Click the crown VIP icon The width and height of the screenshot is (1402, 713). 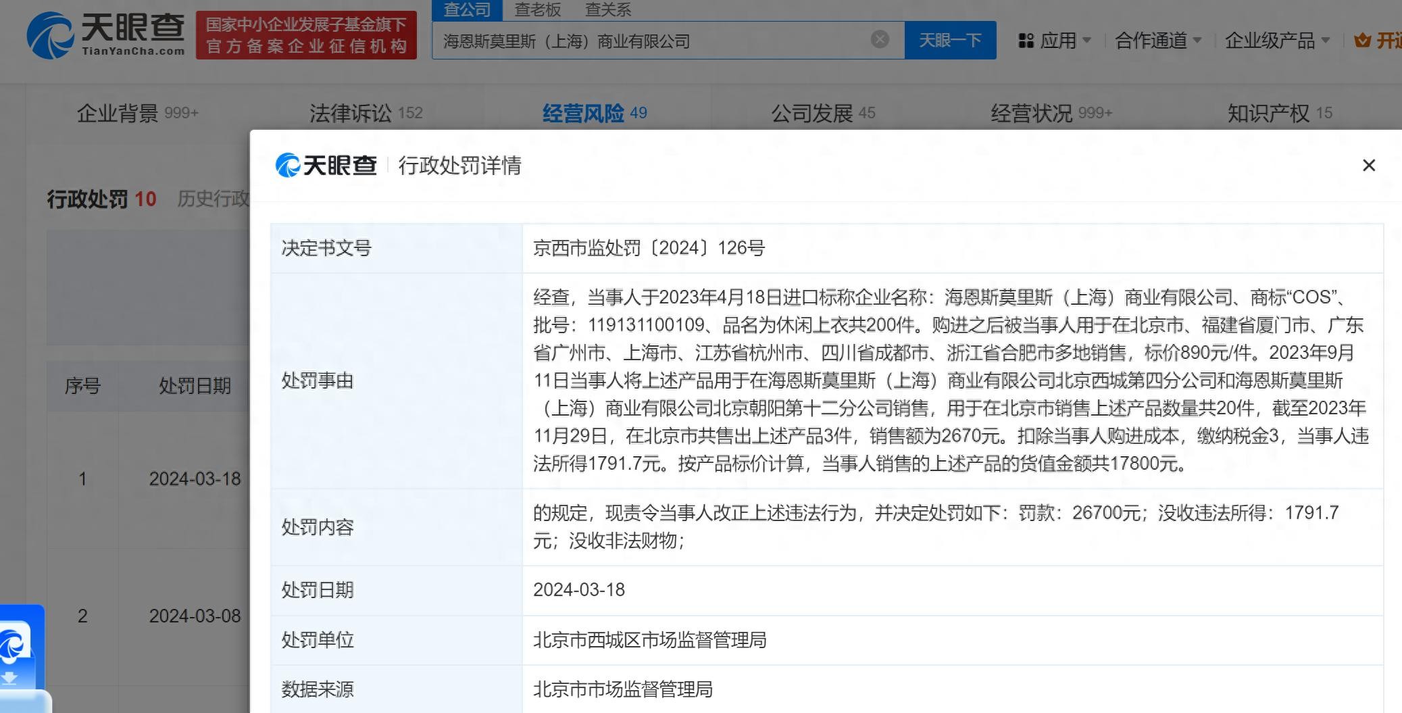click(x=1362, y=41)
